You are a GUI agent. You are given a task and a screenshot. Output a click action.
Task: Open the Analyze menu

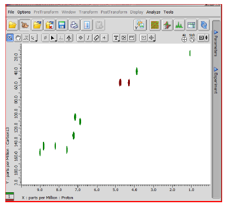tap(153, 12)
